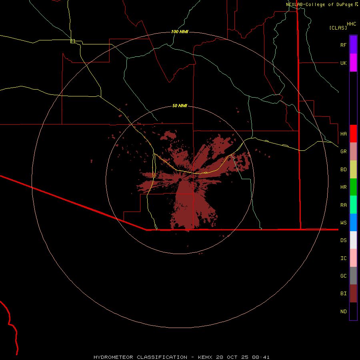Click the GR salmon color swatch
Image resolution: width=360 pixels, height=360 pixels.
point(353,151)
